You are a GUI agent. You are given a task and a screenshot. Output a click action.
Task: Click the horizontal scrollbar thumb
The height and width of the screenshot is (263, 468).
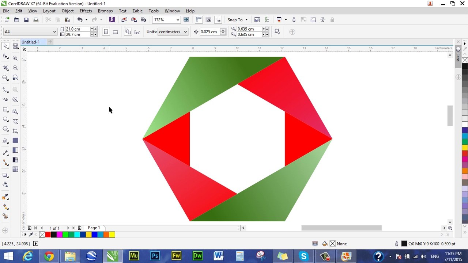click(341, 228)
